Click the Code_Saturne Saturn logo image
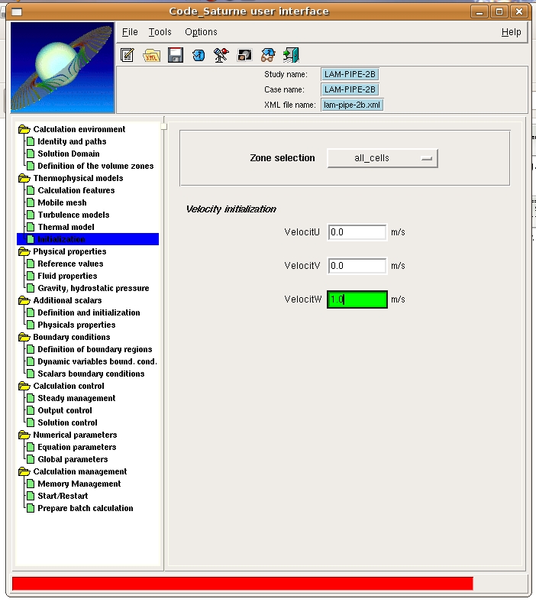The image size is (536, 602). click(63, 67)
